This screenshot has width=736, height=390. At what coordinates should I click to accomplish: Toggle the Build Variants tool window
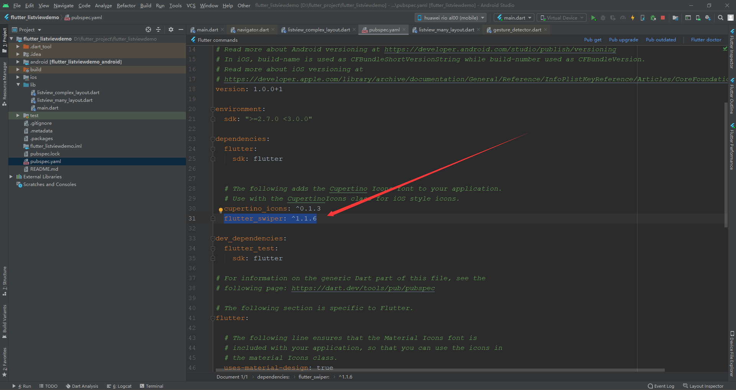point(4,321)
